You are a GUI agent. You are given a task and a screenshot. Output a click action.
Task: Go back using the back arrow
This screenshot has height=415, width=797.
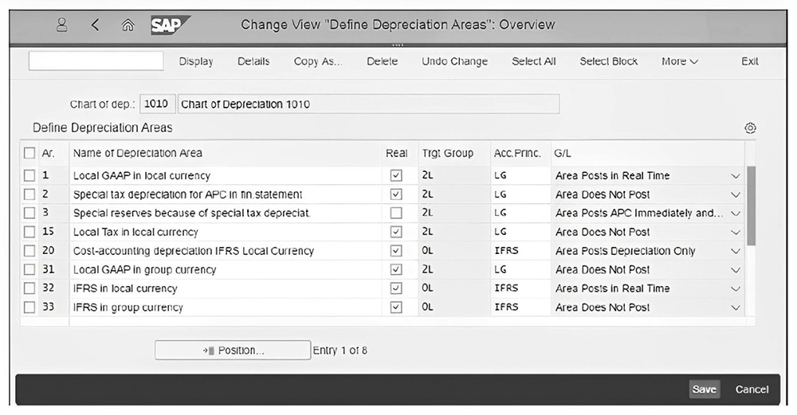pyautogui.click(x=95, y=25)
